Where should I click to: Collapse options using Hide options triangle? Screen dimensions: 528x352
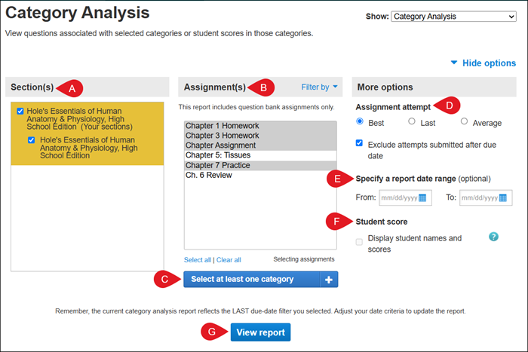(453, 63)
